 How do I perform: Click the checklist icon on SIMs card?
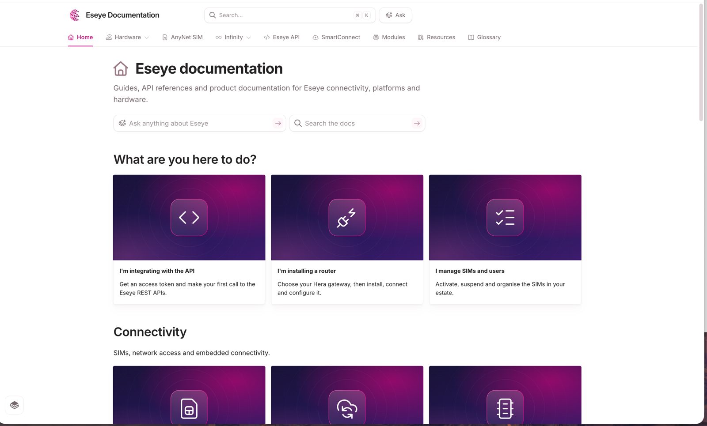click(505, 217)
